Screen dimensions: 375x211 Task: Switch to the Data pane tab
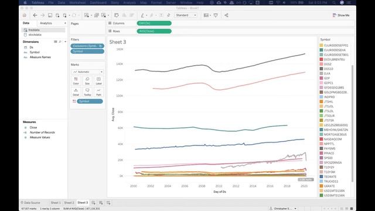pos(26,23)
